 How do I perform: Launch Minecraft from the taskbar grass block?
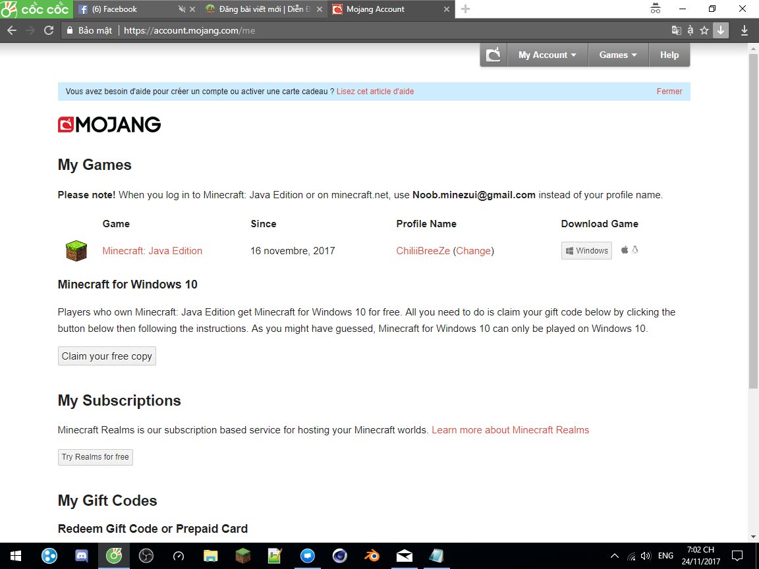pyautogui.click(x=242, y=556)
